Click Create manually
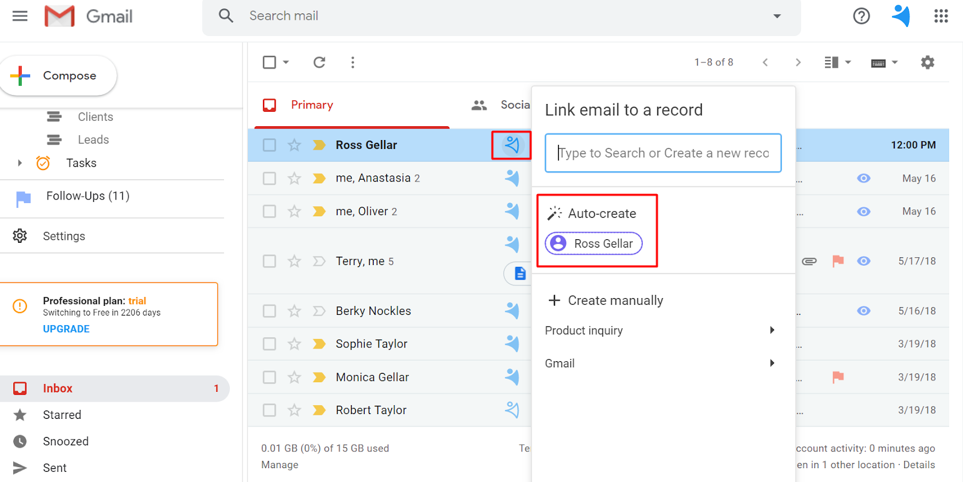Image resolution: width=963 pixels, height=482 pixels. point(605,300)
